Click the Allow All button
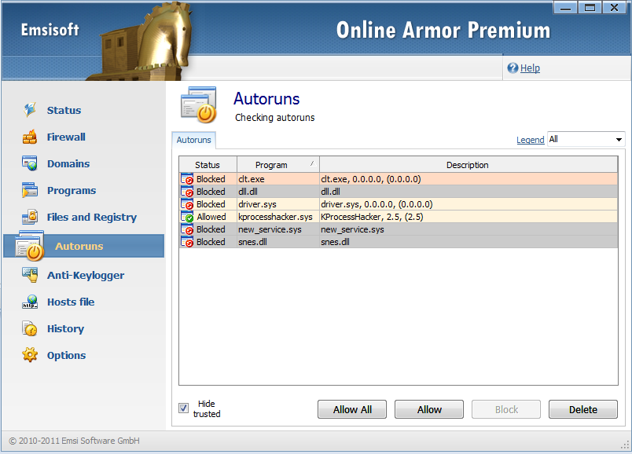This screenshot has width=632, height=454. (352, 409)
